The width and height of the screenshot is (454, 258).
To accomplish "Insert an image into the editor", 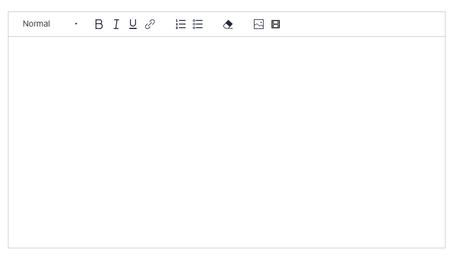I will (259, 24).
